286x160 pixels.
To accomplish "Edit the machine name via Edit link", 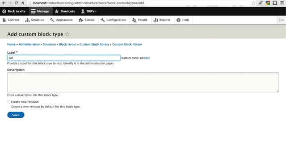I will tap(147, 58).
